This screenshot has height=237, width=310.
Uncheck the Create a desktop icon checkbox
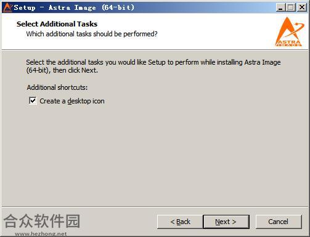tap(33, 101)
